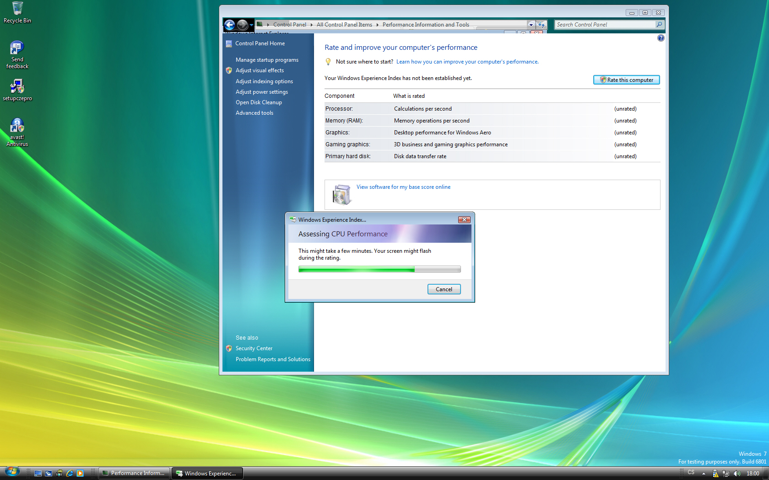The height and width of the screenshot is (480, 769).
Task: Click View software for my base score online
Action: tap(403, 187)
